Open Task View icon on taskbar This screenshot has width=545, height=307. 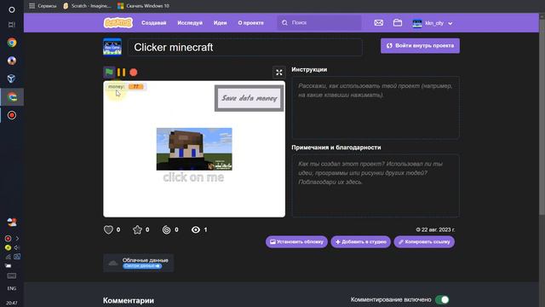(x=12, y=25)
